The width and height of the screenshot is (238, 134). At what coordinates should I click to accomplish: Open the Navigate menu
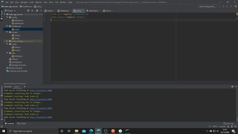24,2
